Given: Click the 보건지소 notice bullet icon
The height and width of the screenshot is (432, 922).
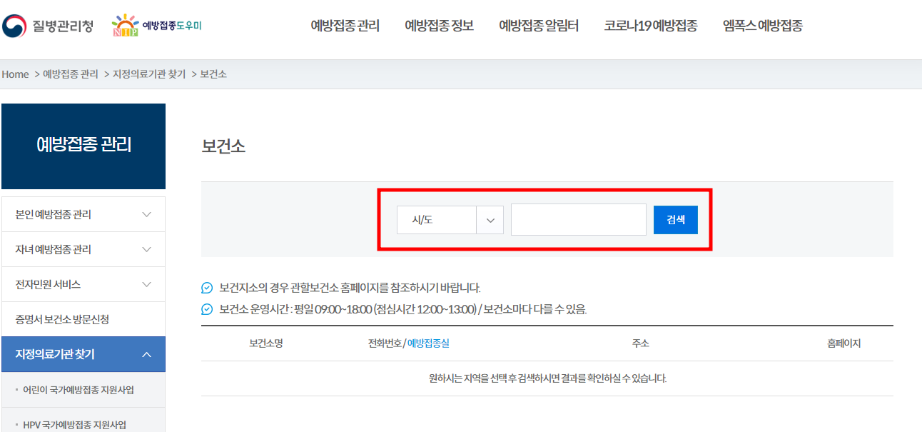Looking at the screenshot, I should tap(207, 288).
